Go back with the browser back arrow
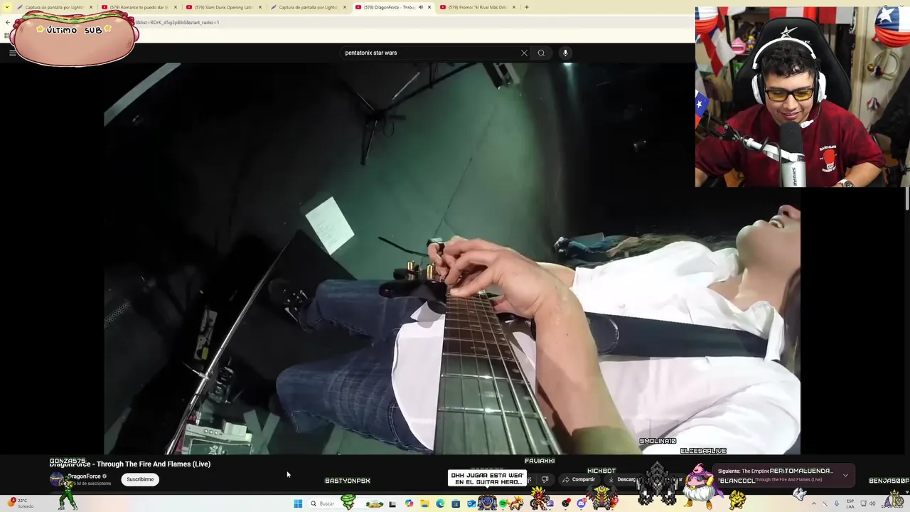 coord(8,22)
